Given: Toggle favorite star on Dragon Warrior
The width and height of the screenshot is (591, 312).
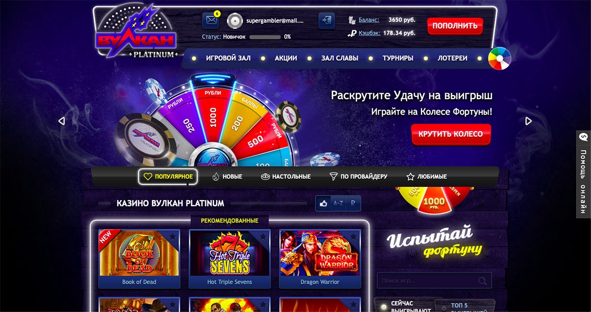Looking at the screenshot, I should tap(354, 237).
